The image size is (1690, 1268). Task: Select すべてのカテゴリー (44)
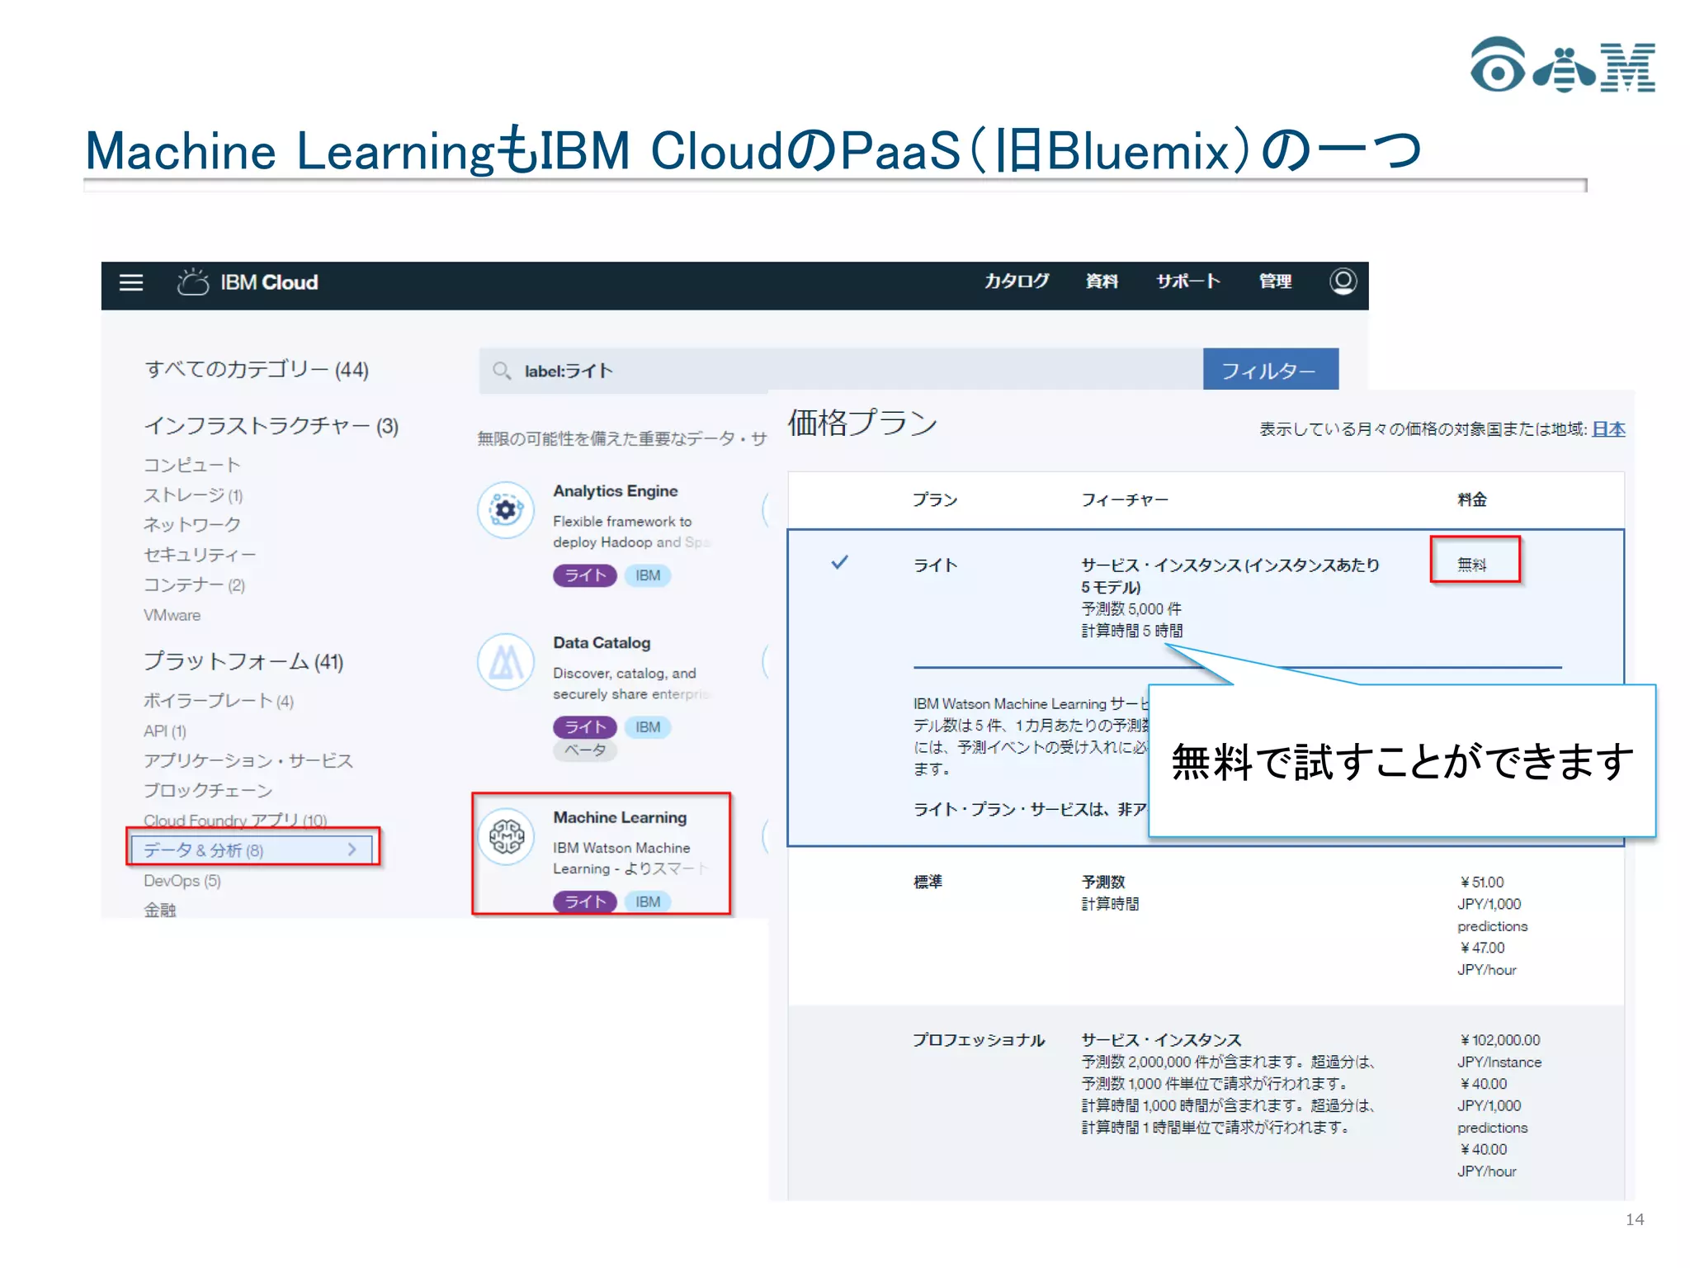257,370
